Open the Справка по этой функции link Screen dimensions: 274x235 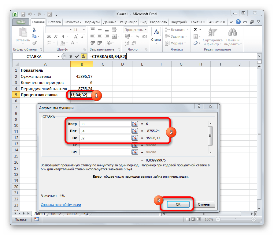tap(61, 205)
